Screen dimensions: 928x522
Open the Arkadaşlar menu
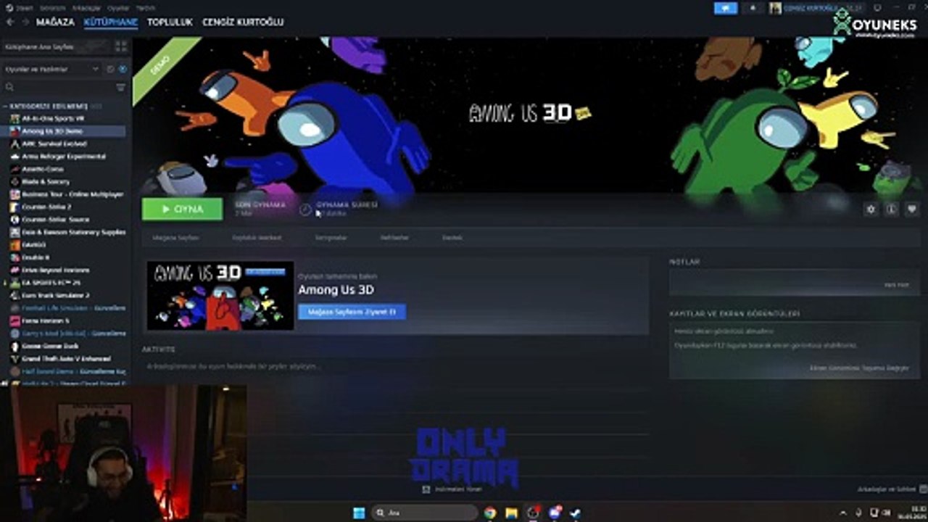click(x=86, y=8)
